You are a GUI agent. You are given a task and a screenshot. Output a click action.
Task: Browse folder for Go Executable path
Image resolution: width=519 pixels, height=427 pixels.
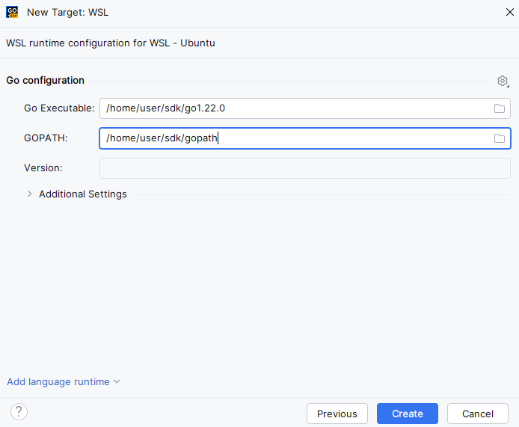pos(500,108)
